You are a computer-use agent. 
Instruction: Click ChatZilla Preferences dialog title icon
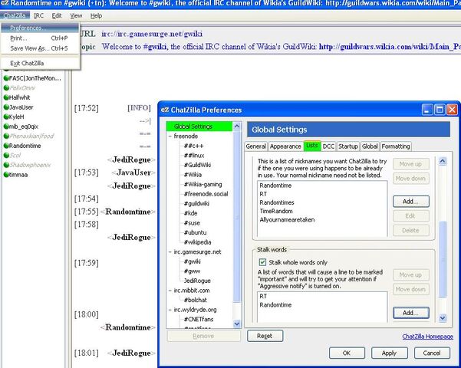[165, 110]
